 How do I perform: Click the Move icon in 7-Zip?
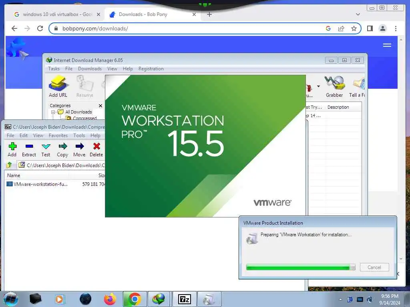[x=79, y=150]
